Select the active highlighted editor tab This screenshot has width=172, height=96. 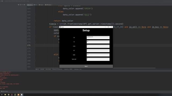point(30,5)
